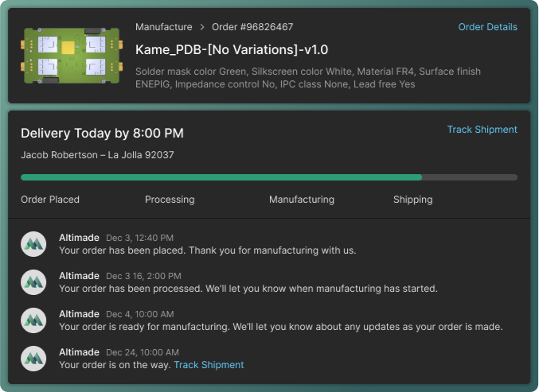Select the Order #96826467 breadcrumb
This screenshot has height=392, width=539.
pyautogui.click(x=252, y=27)
